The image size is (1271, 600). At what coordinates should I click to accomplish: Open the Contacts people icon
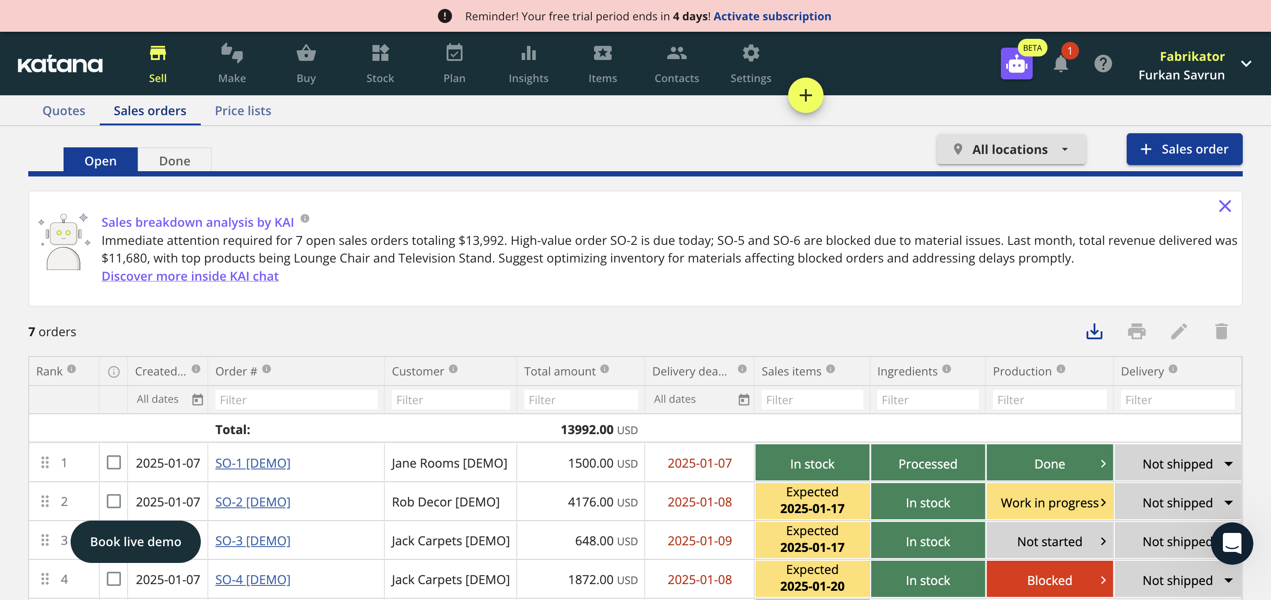(677, 53)
